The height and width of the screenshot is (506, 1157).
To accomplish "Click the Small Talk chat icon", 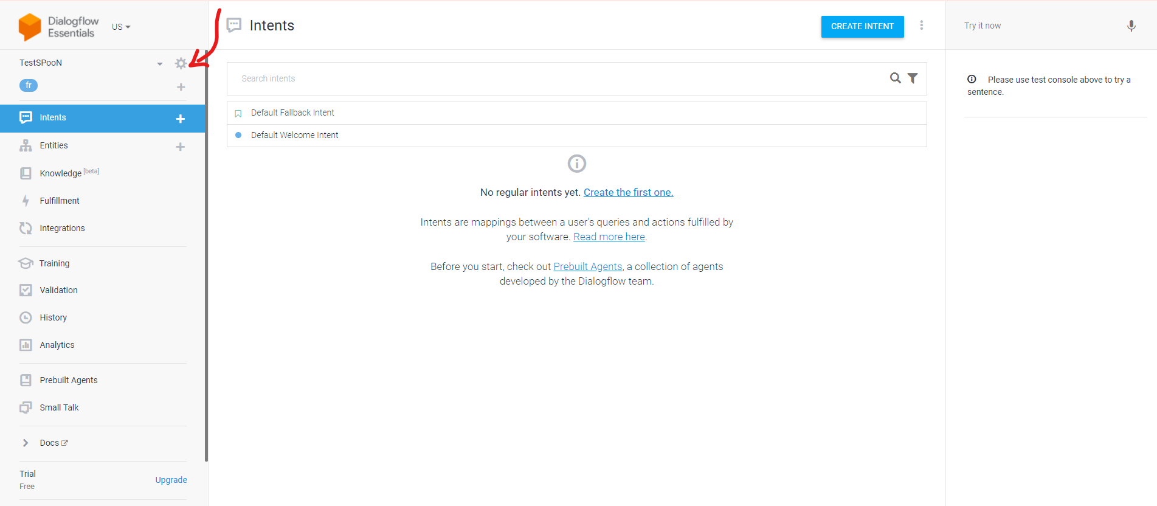I will pyautogui.click(x=26, y=407).
